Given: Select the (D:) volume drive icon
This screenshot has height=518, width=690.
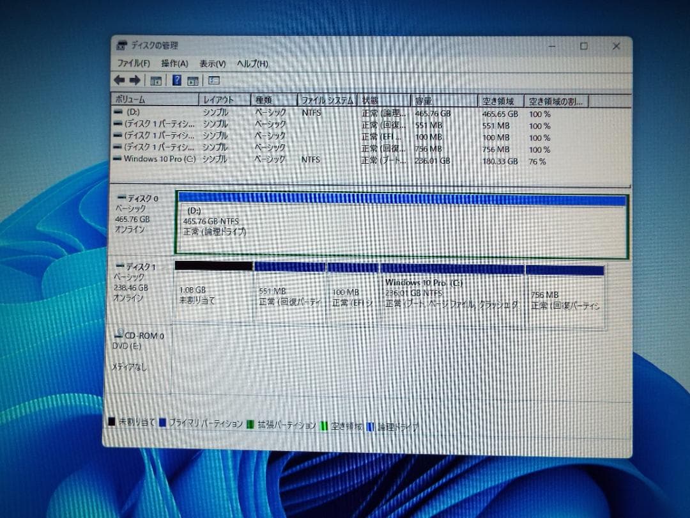Looking at the screenshot, I should click(119, 112).
